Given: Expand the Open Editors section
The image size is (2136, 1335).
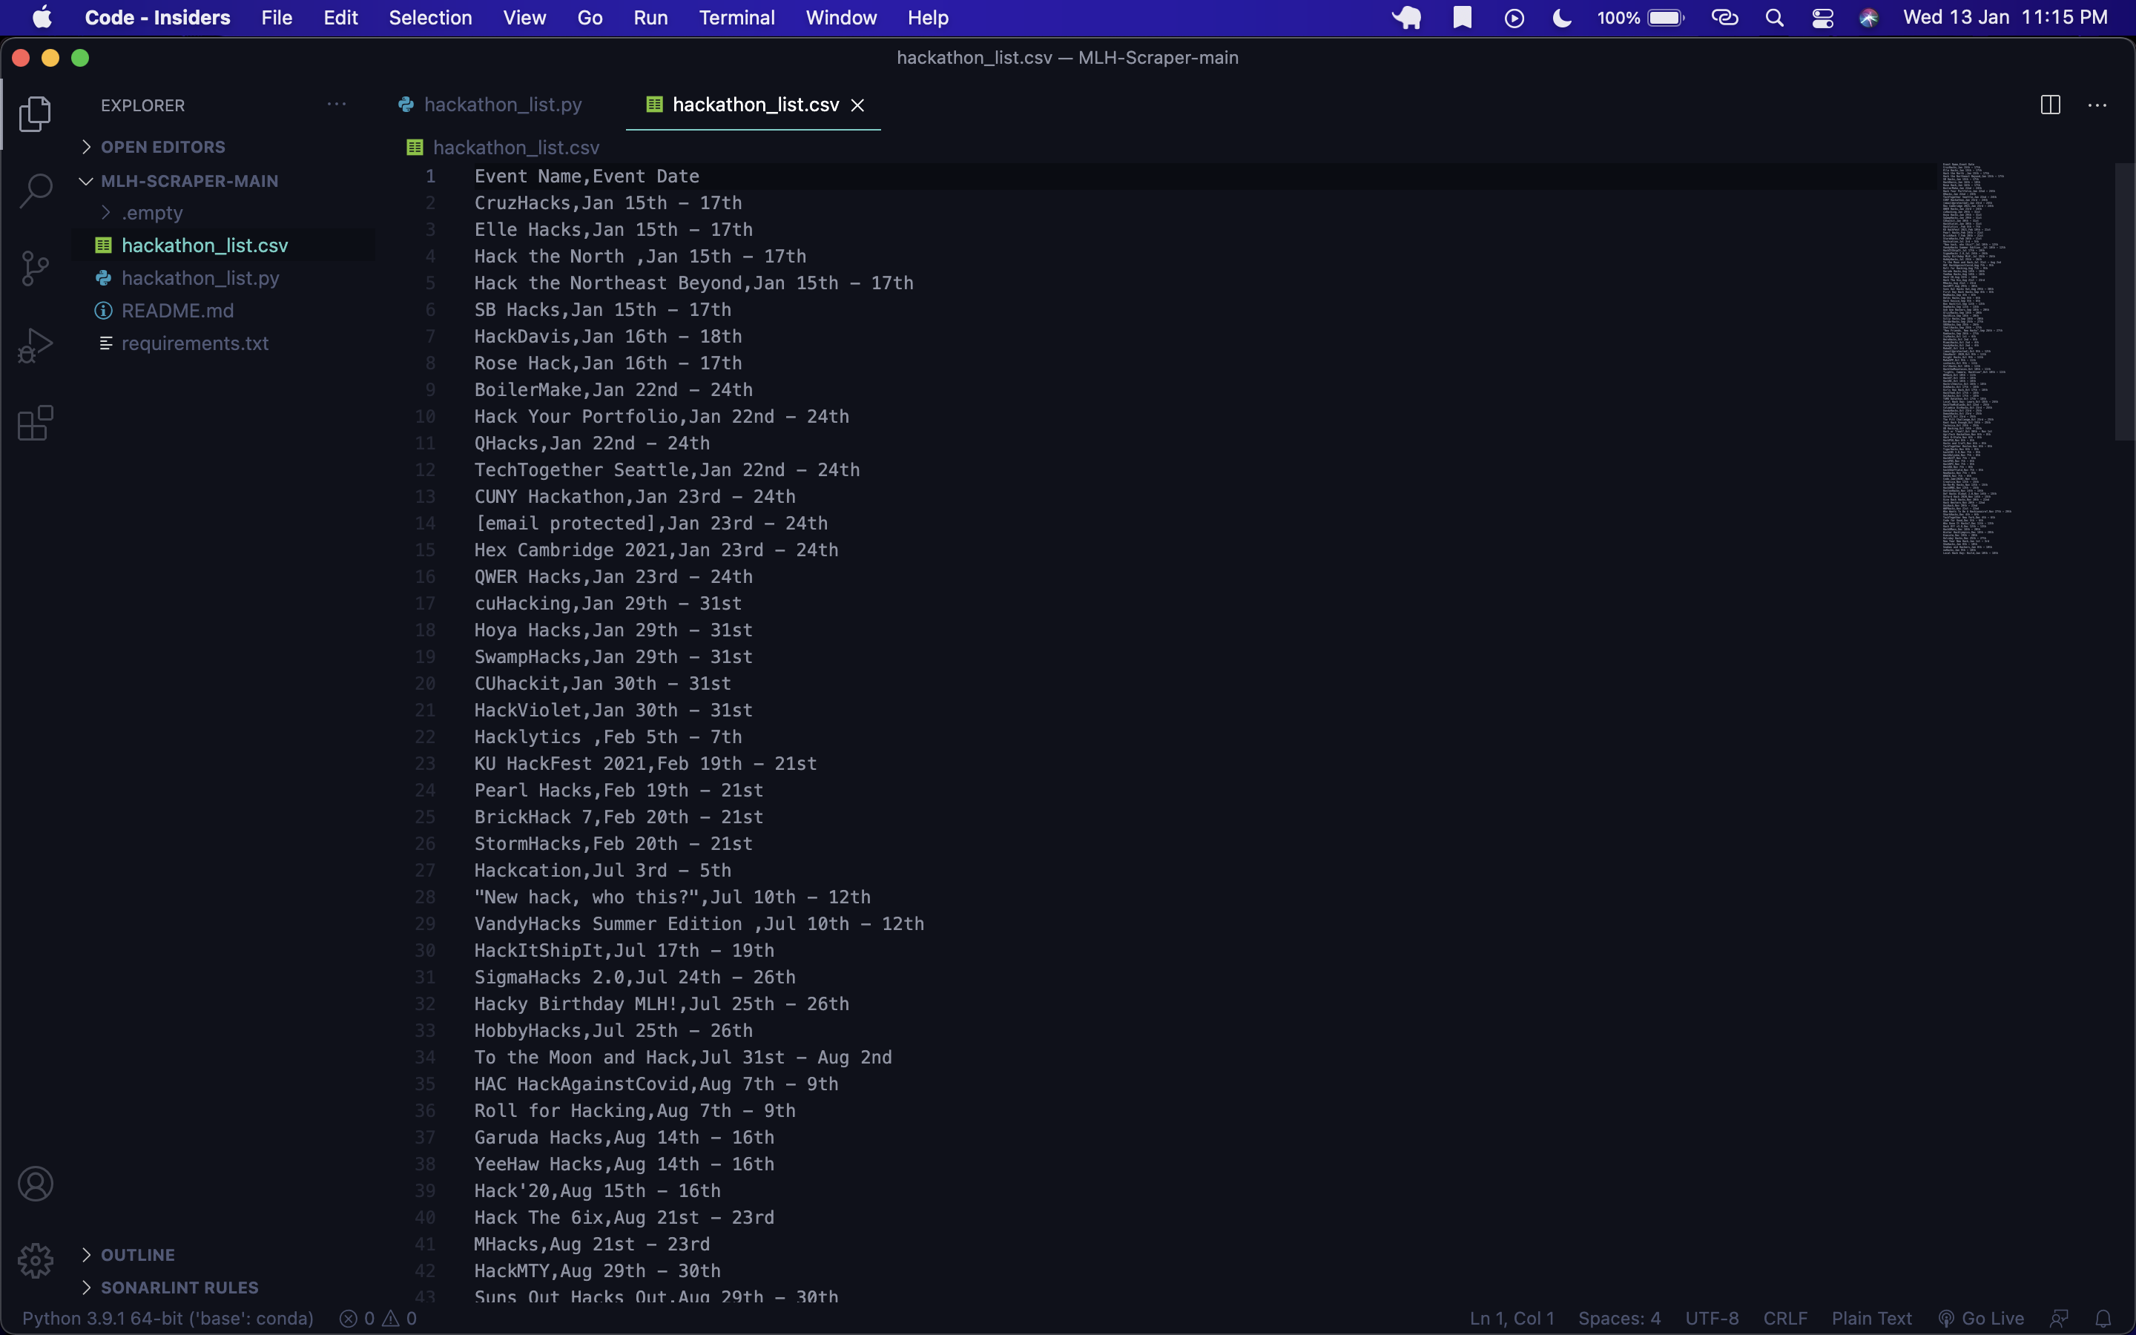Looking at the screenshot, I should coord(162,147).
